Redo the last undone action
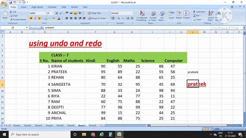The height and width of the screenshot is (138, 246). point(20,2)
